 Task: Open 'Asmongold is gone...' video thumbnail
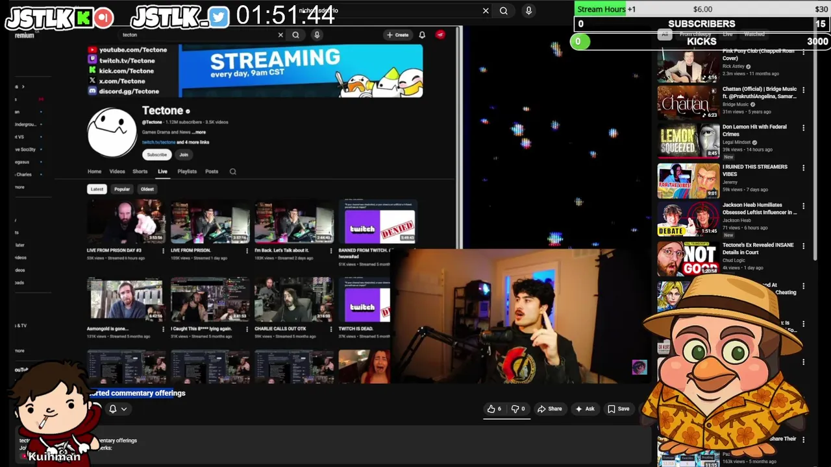126,300
